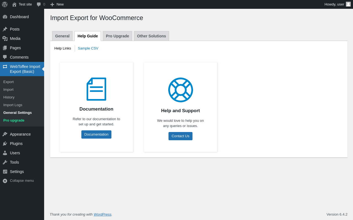Open the Dashboard menu label
Image resolution: width=353 pixels, height=220 pixels.
point(19,17)
